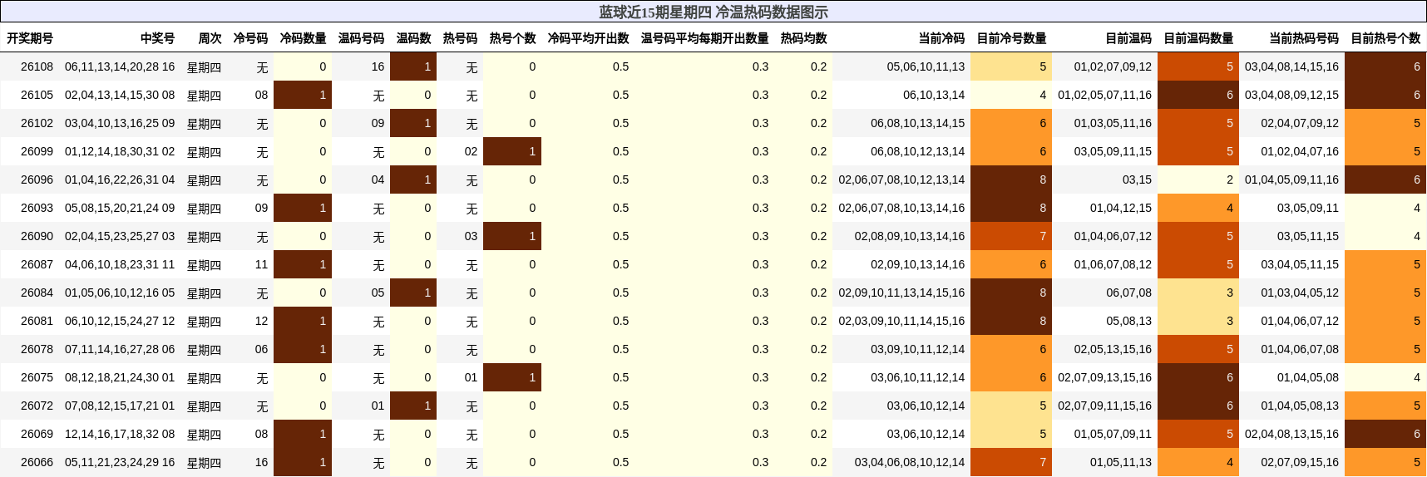Click winning numbers 01,05,06,10,12,16 05
The width and height of the screenshot is (1427, 477).
(x=120, y=293)
